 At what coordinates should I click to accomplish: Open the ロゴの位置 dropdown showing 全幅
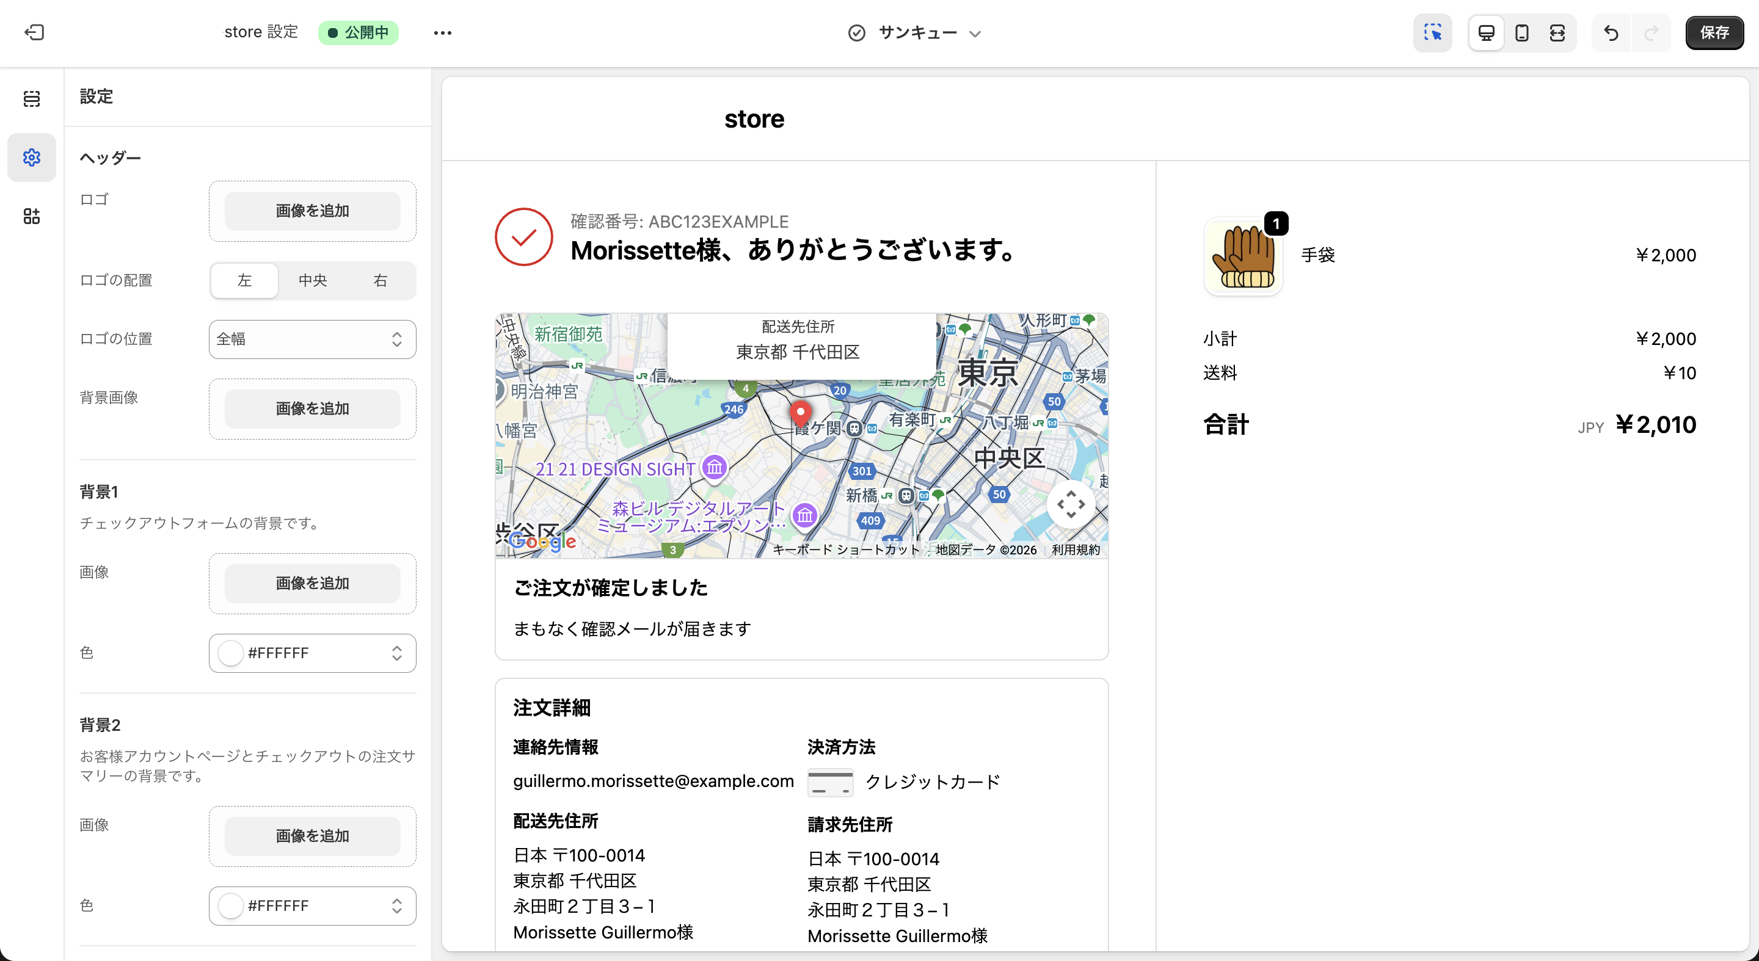(x=312, y=339)
